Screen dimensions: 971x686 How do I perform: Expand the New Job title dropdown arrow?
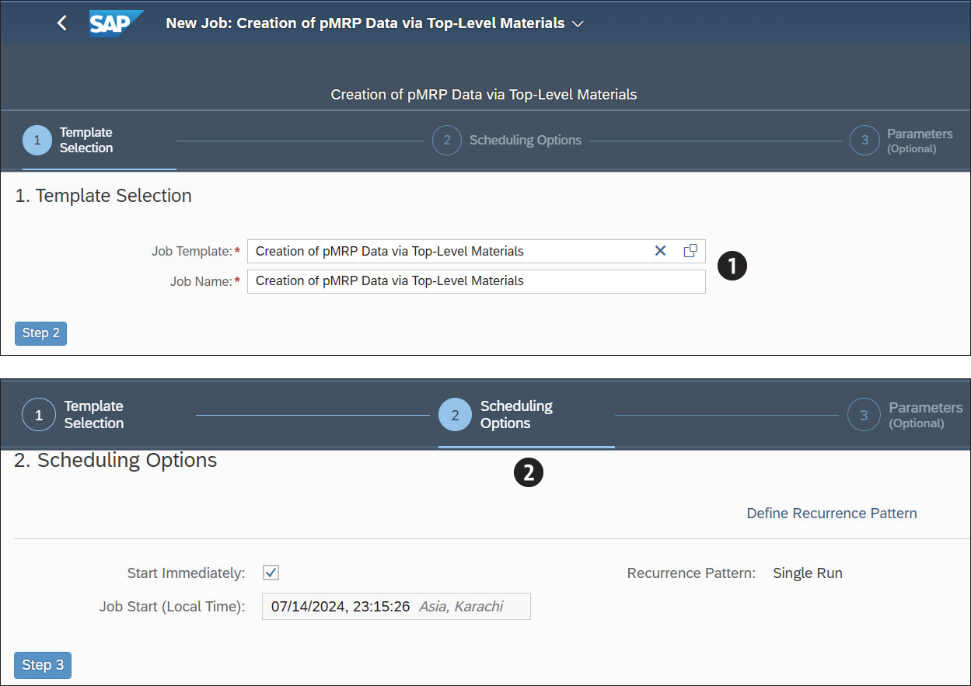[578, 24]
